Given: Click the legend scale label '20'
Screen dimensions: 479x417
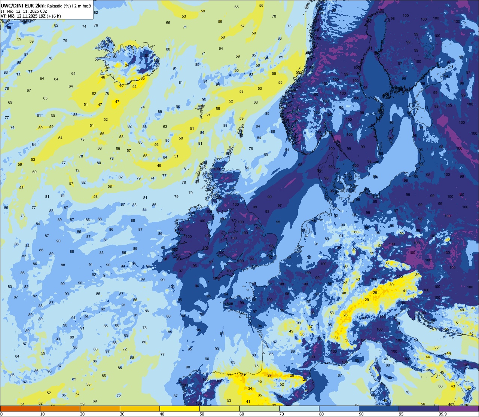Looking at the screenshot, I should click(82, 414).
